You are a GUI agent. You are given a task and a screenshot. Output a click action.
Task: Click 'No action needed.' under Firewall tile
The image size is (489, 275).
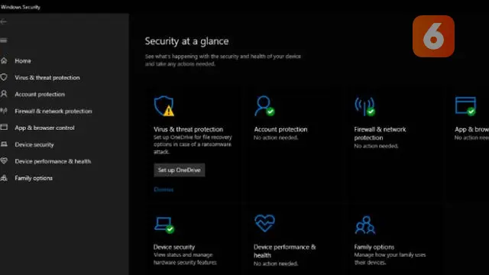click(376, 146)
